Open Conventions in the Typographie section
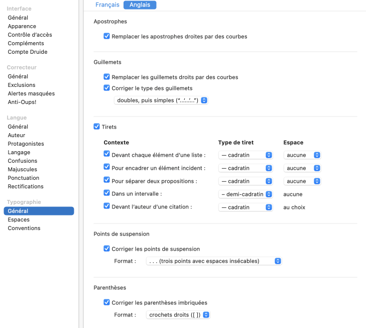The width and height of the screenshot is (366, 328). click(x=24, y=228)
